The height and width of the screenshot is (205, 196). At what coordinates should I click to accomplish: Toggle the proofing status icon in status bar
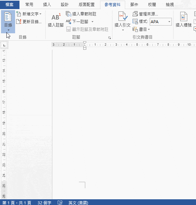click(60, 203)
